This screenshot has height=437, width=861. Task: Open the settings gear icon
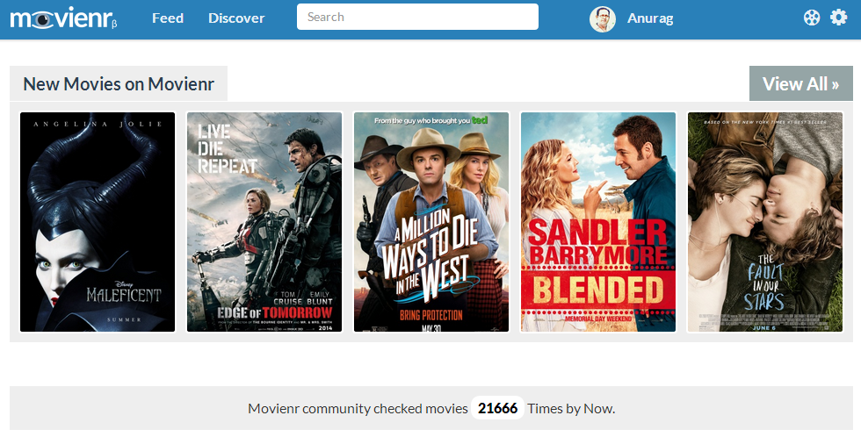point(838,17)
